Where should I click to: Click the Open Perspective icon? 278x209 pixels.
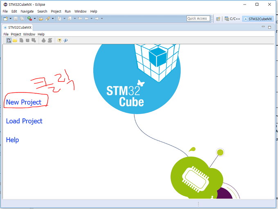218,19
